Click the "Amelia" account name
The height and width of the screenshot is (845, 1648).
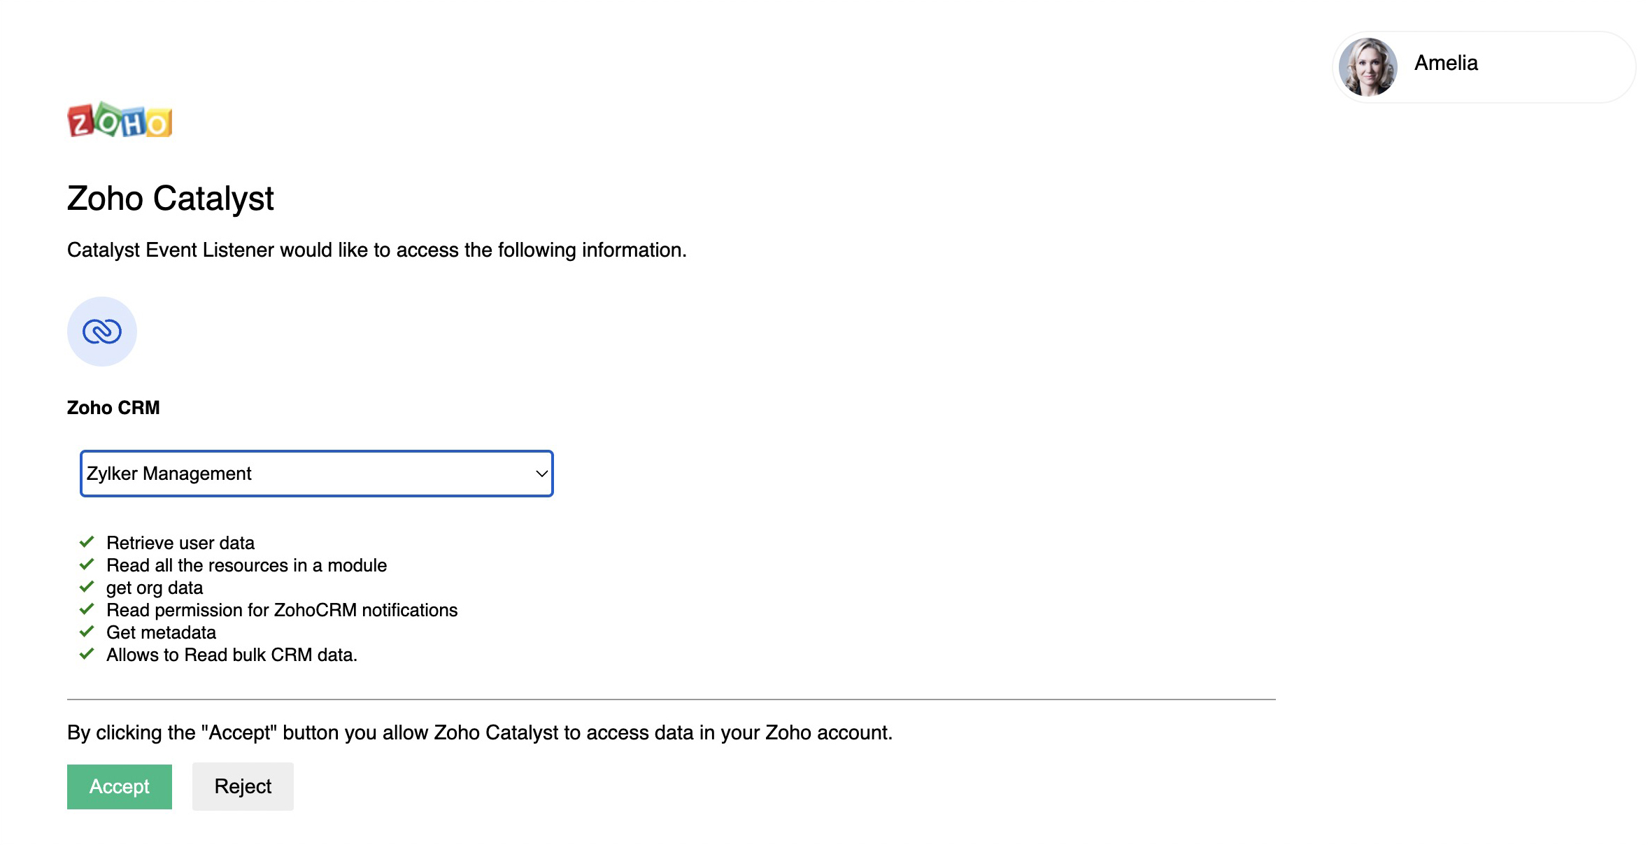point(1445,62)
